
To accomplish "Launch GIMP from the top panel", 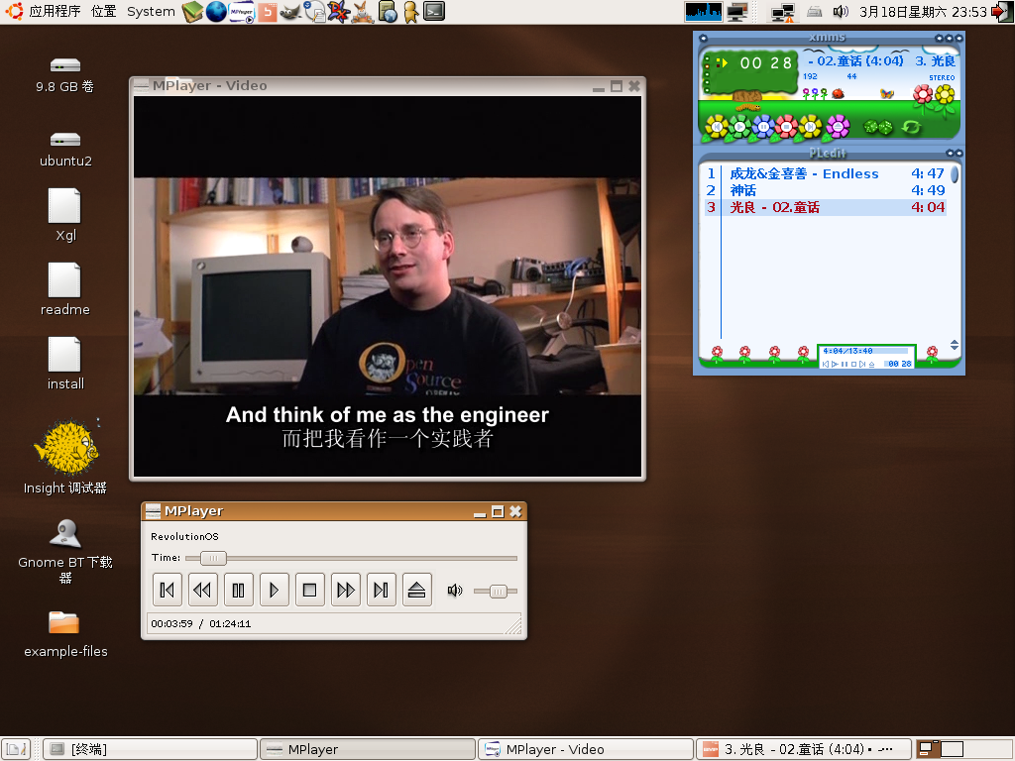I will (x=290, y=12).
